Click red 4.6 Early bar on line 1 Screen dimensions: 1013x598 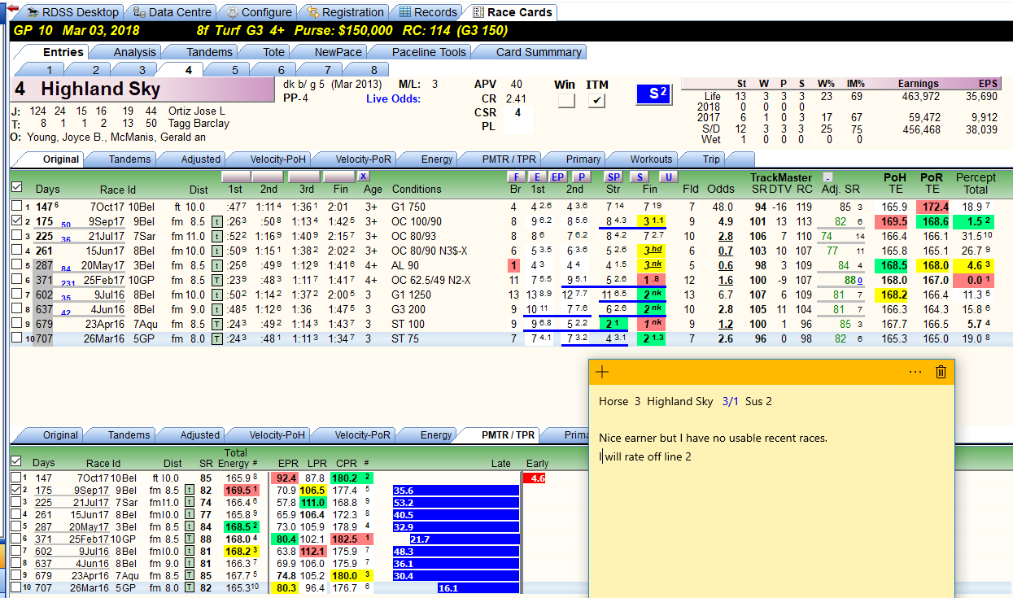pyautogui.click(x=534, y=478)
